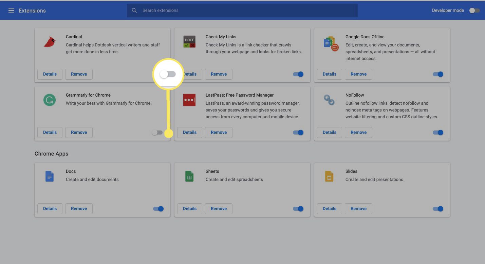Click the "Google Docs Offline" title
The width and height of the screenshot is (485, 264).
click(365, 37)
